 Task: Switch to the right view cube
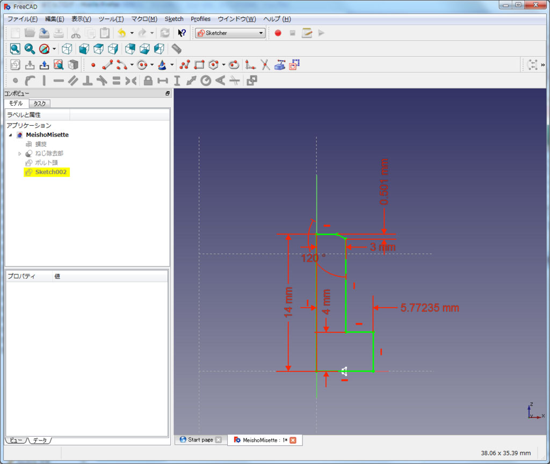point(113,49)
